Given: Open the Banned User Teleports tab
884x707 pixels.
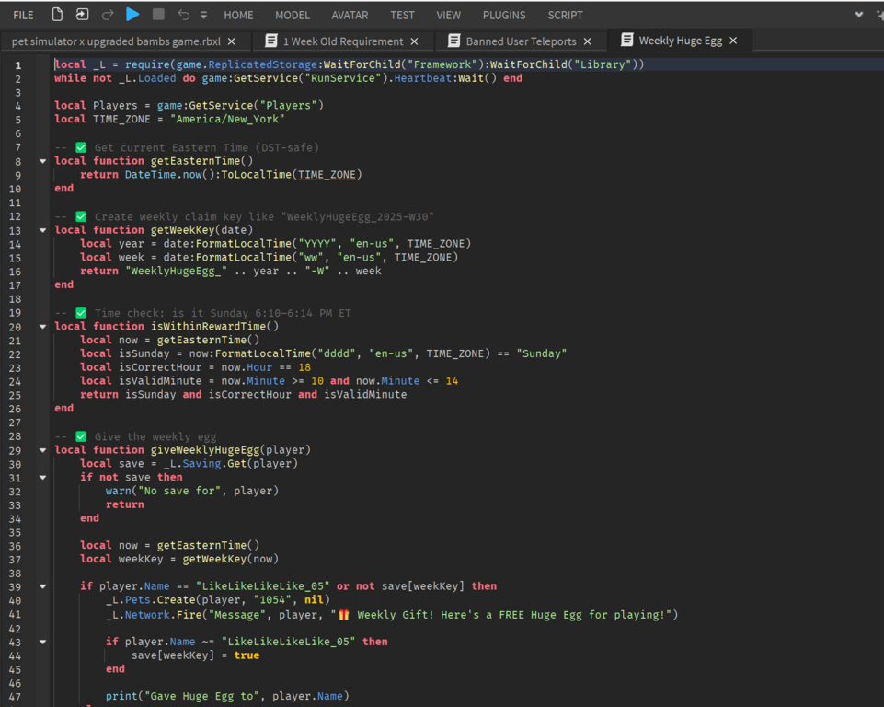Looking at the screenshot, I should (x=521, y=41).
